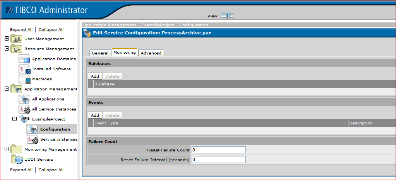Click the Monitoring Management folder icon

coord(16,149)
